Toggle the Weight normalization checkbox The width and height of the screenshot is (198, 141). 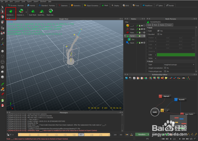pyautogui.click(x=165, y=68)
